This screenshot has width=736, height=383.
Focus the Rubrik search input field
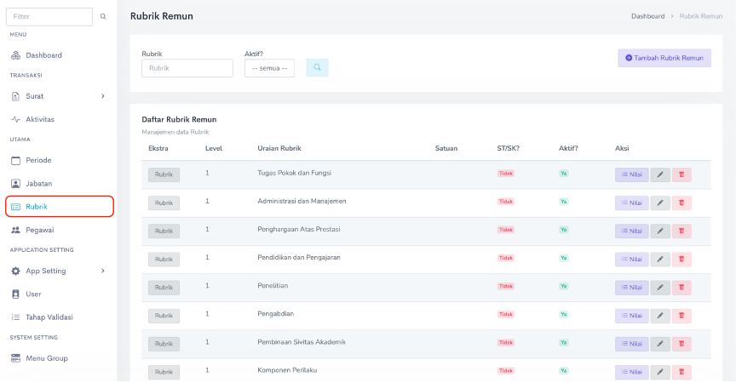[x=187, y=68]
